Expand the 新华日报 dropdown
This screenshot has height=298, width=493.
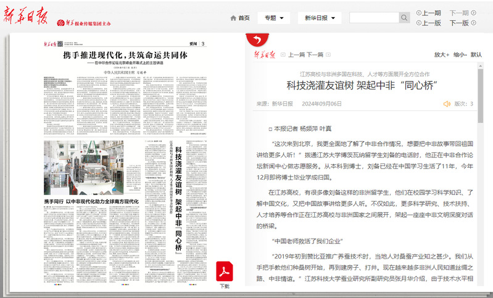coord(320,18)
